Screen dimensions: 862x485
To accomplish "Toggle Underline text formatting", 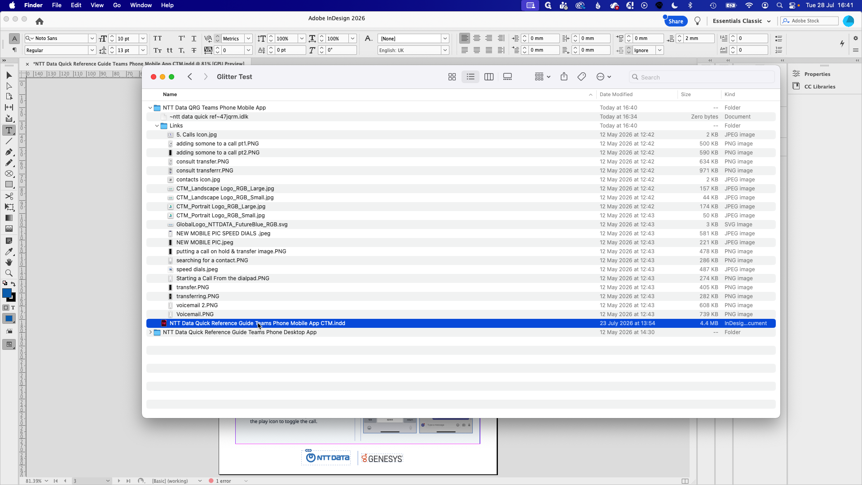I will tap(194, 39).
